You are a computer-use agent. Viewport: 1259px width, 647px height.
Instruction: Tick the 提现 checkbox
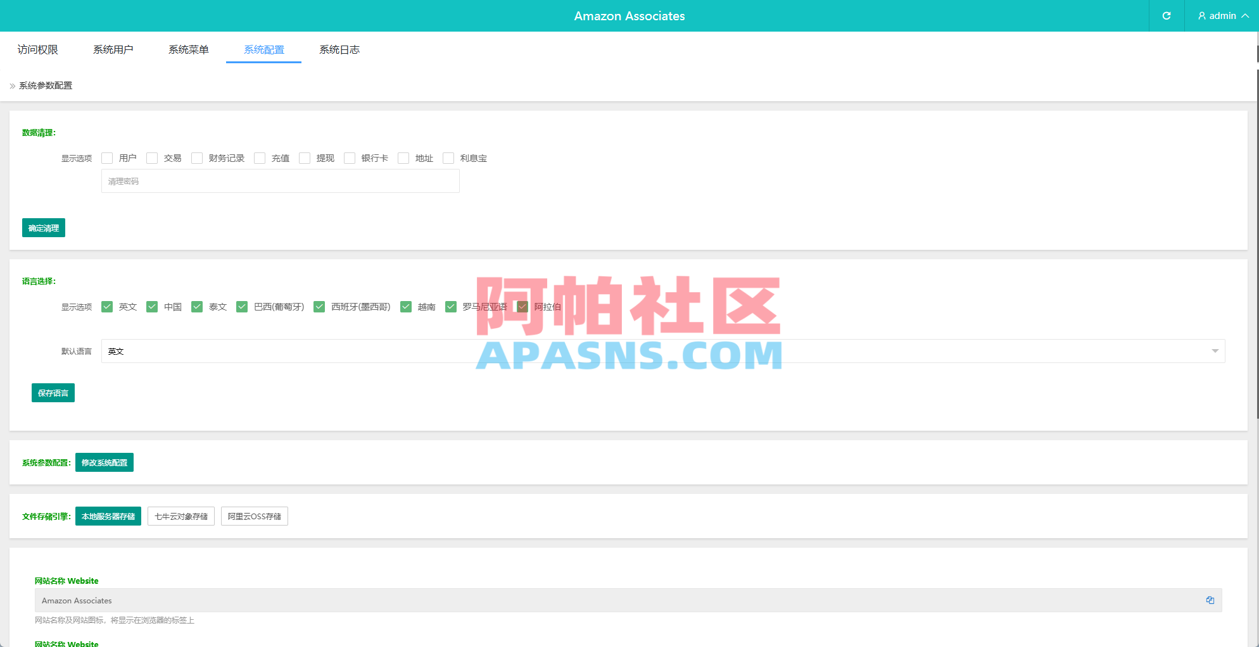click(305, 158)
